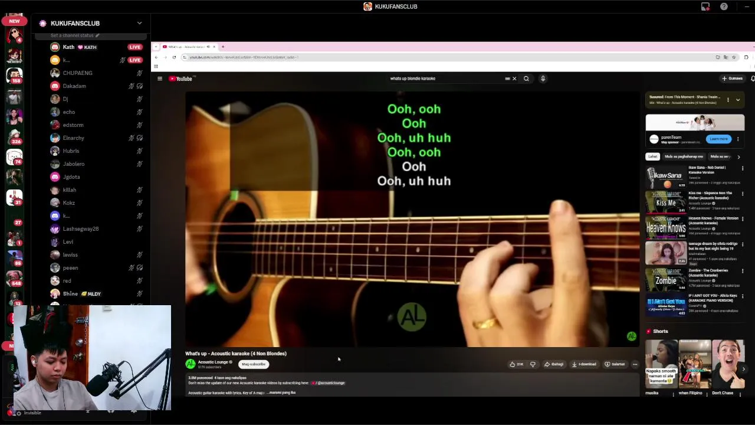Open the ad options kebab menu
755x425 pixels.
point(738,139)
